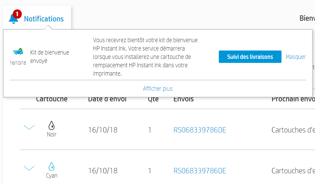Click the Date d'envoi column header
Viewport: 315px width, 184px height.
pyautogui.click(x=107, y=99)
